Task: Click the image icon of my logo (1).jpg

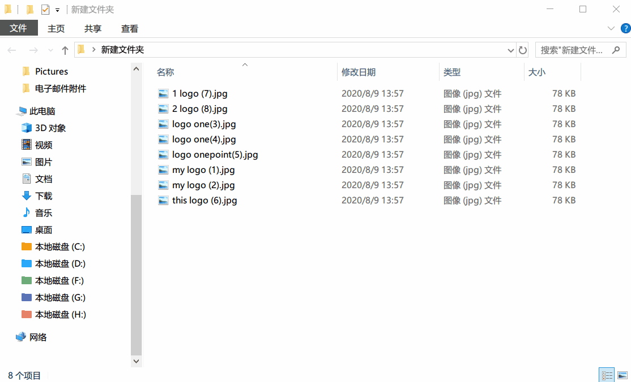Action: point(163,170)
